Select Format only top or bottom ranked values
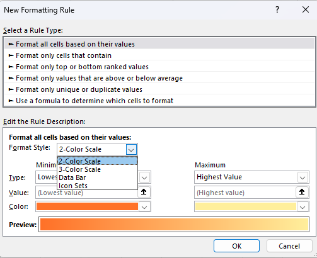317x258 pixels. [x=159, y=67]
